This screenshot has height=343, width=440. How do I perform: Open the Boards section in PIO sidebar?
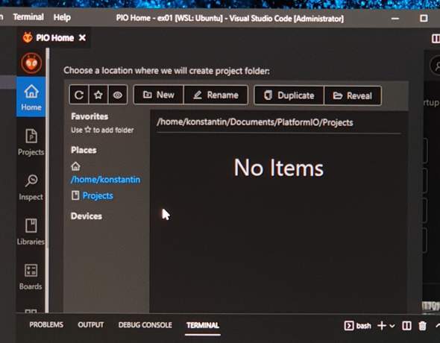coord(31,277)
